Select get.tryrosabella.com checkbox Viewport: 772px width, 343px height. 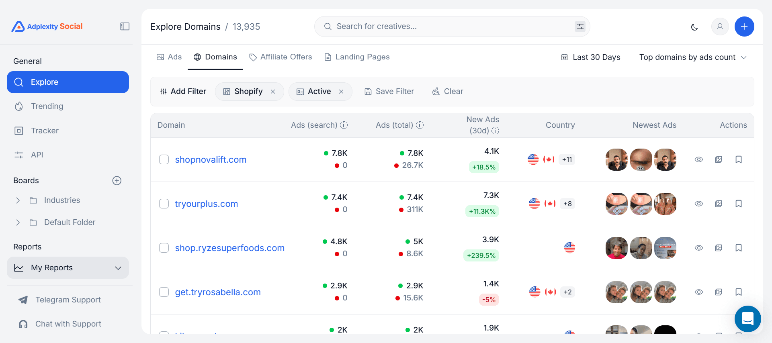164,292
